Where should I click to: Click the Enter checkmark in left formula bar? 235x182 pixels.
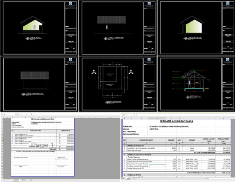(x=26, y=115)
